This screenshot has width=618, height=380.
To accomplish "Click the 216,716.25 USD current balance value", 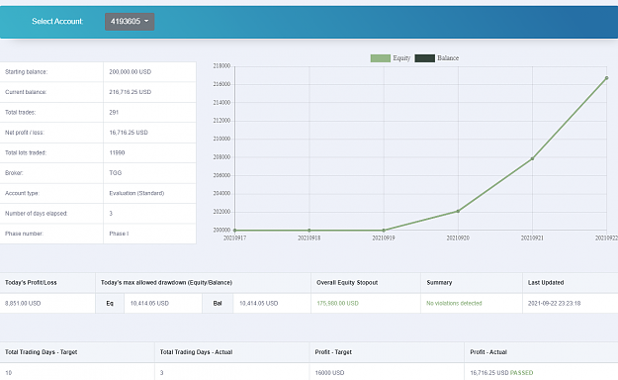I will (131, 92).
